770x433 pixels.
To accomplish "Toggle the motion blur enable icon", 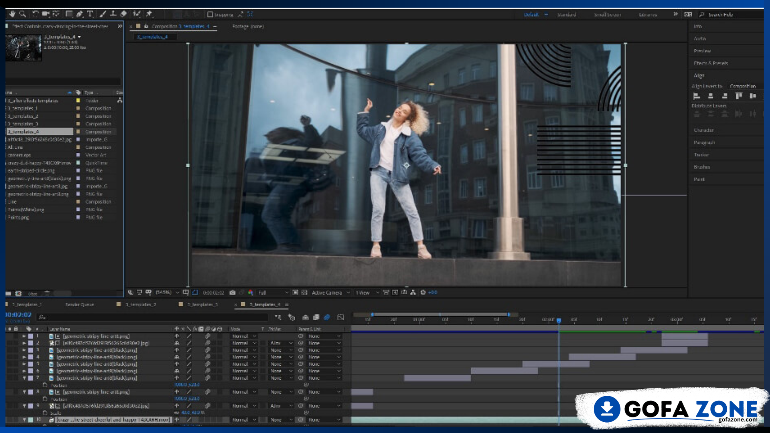I will tap(327, 318).
